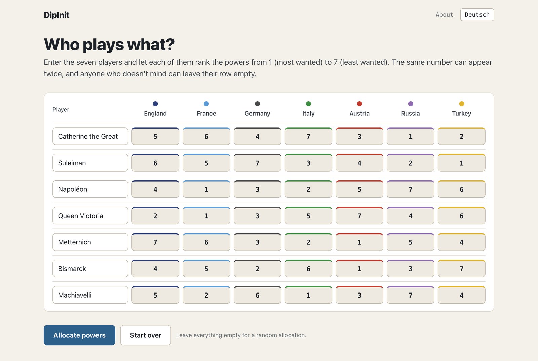Click the Austria column header label
The height and width of the screenshot is (361, 538).
click(359, 114)
